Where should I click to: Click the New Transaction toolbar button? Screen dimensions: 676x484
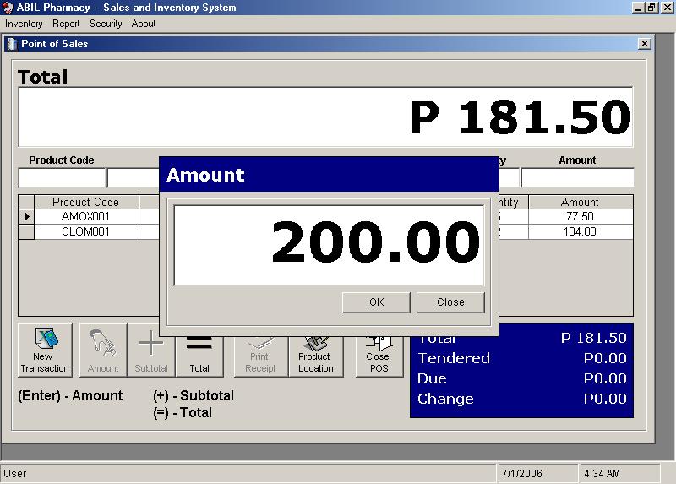(x=44, y=350)
